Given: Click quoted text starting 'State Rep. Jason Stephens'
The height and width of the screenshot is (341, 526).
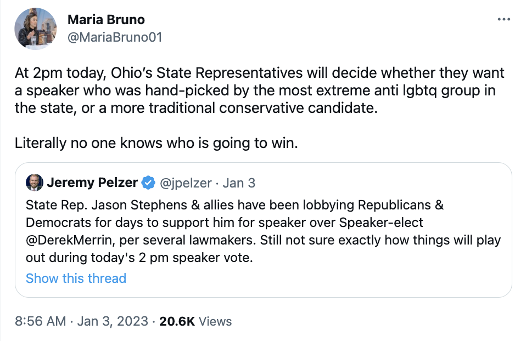Looking at the screenshot, I should [234, 206].
